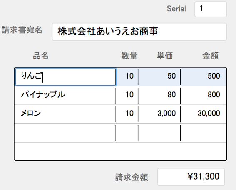Select unit price 50 cell

pos(159,77)
